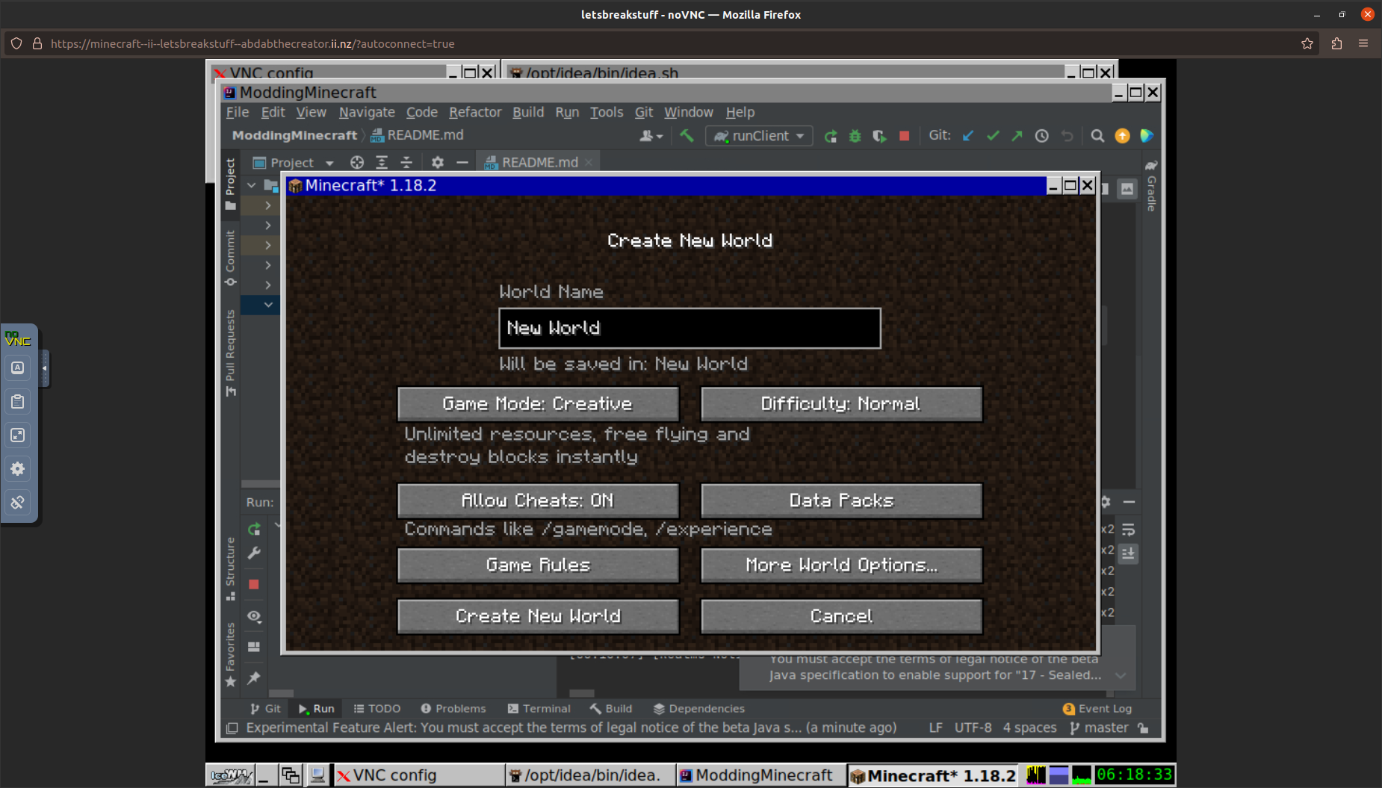
Task: Switch the Game Mode: Creative setting
Action: [538, 404]
